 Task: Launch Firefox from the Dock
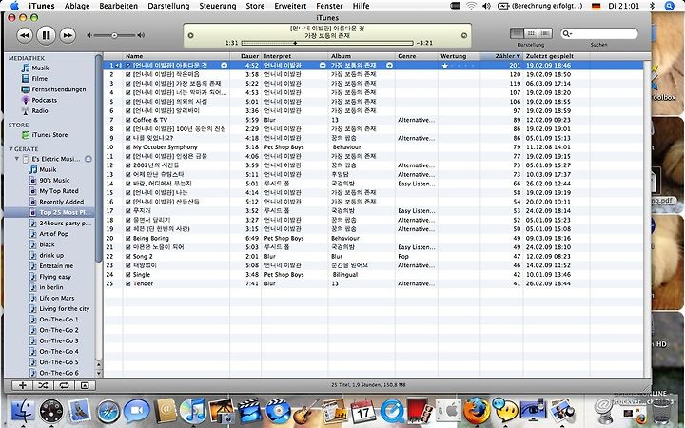click(x=477, y=411)
